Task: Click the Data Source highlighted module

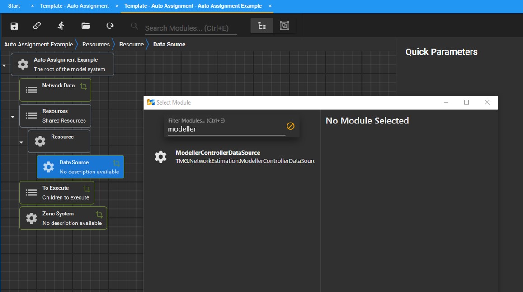Action: point(80,167)
